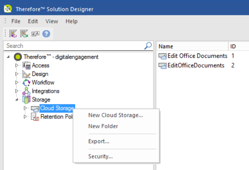Open the Edit menu
Viewport: 249px width, 170px height.
coord(33,21)
